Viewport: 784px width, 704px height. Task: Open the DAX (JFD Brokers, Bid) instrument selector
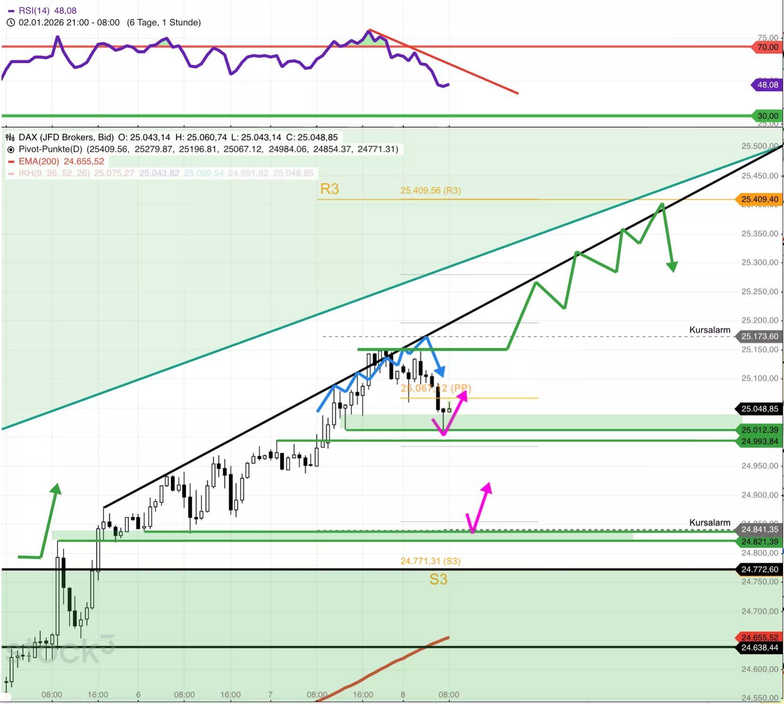click(x=66, y=137)
